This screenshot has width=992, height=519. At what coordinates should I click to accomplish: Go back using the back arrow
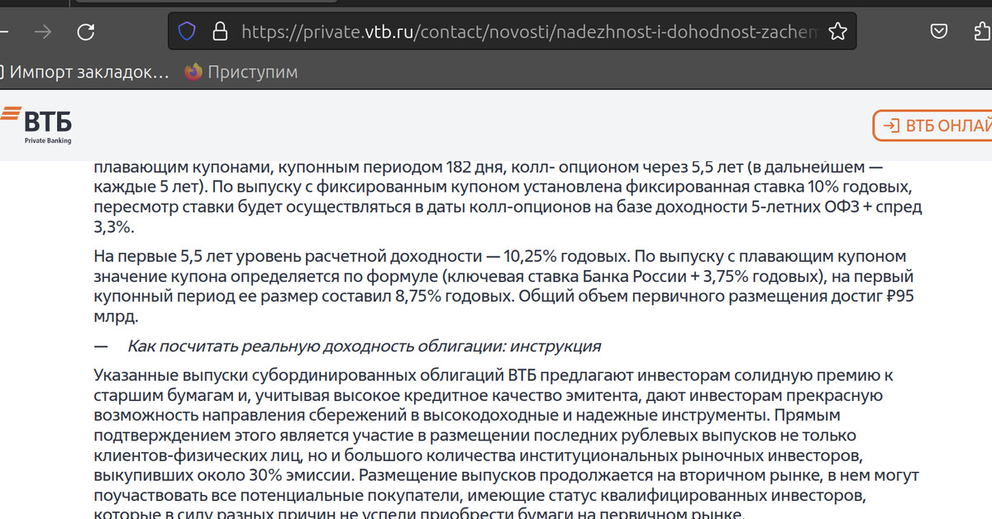3,32
